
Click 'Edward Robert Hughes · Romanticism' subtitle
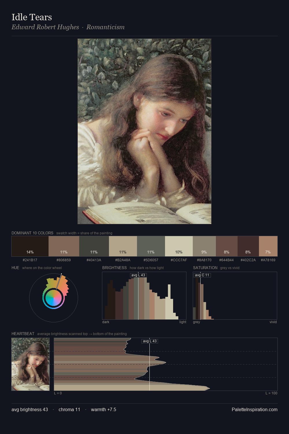(x=68, y=27)
